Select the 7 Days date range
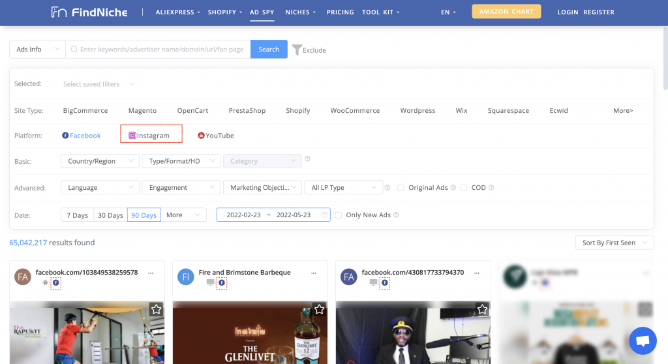The width and height of the screenshot is (668, 364). (x=77, y=215)
